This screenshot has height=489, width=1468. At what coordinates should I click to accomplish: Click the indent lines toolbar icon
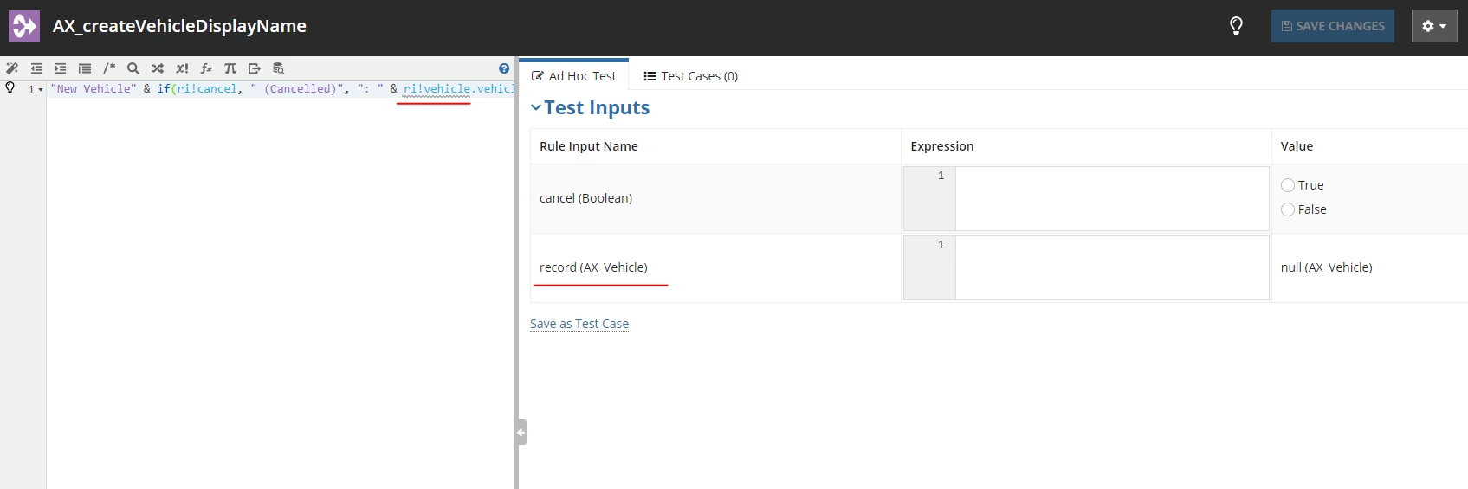pyautogui.click(x=61, y=68)
